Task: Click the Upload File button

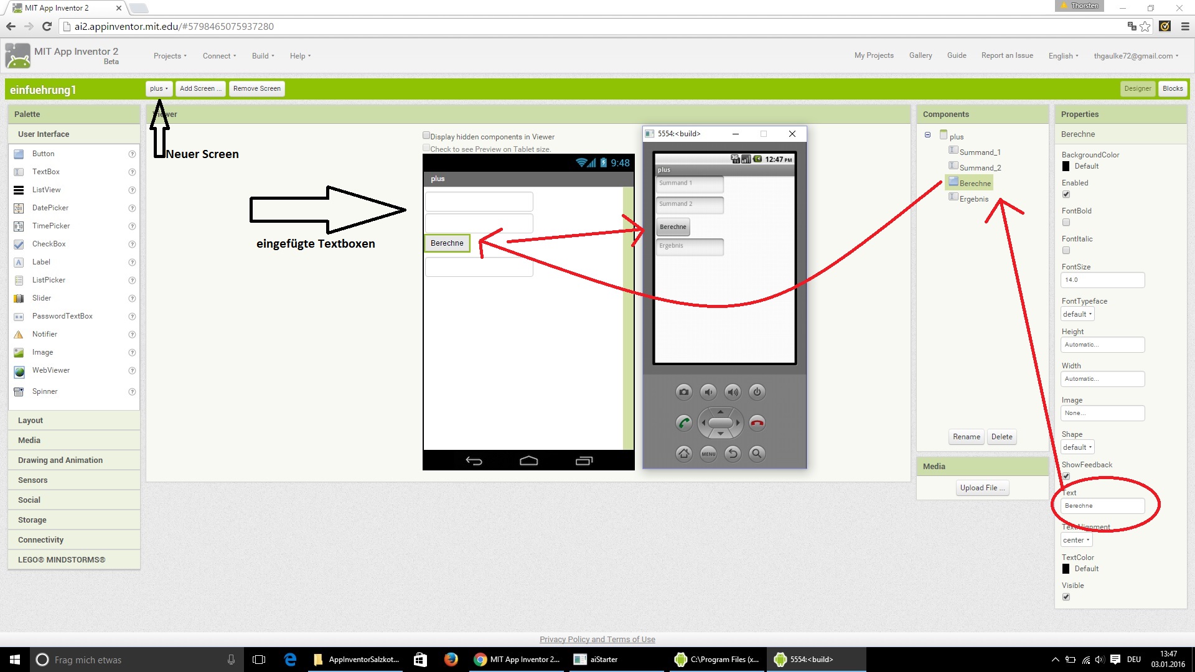Action: (982, 488)
